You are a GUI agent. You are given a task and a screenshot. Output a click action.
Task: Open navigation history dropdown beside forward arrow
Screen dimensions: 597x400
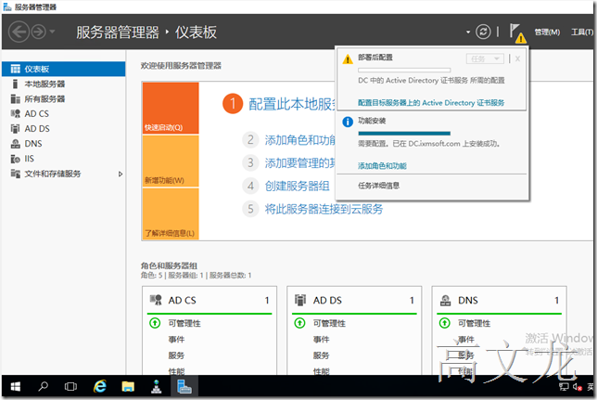click(x=53, y=32)
